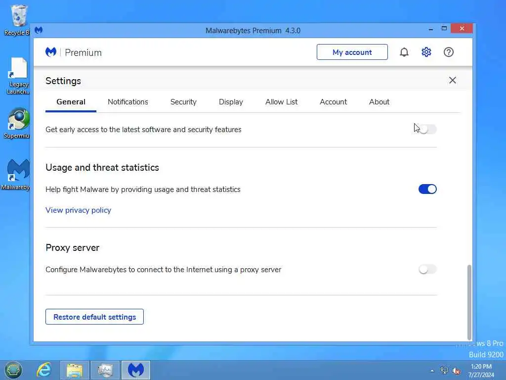Open File Explorer from the taskbar
Viewport: 506px width, 380px height.
(x=75, y=370)
